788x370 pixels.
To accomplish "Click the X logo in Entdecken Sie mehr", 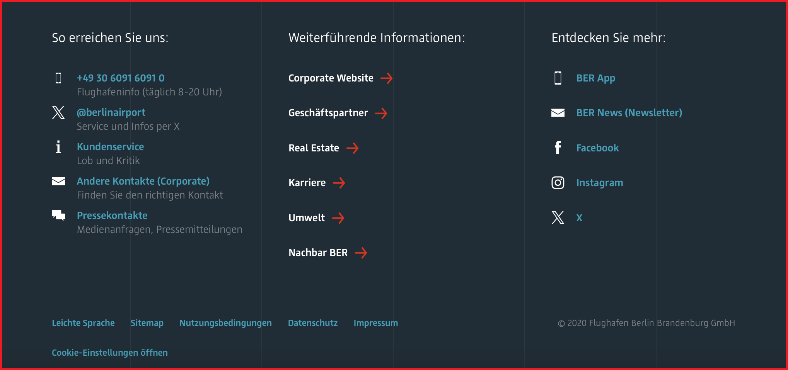I will 558,217.
